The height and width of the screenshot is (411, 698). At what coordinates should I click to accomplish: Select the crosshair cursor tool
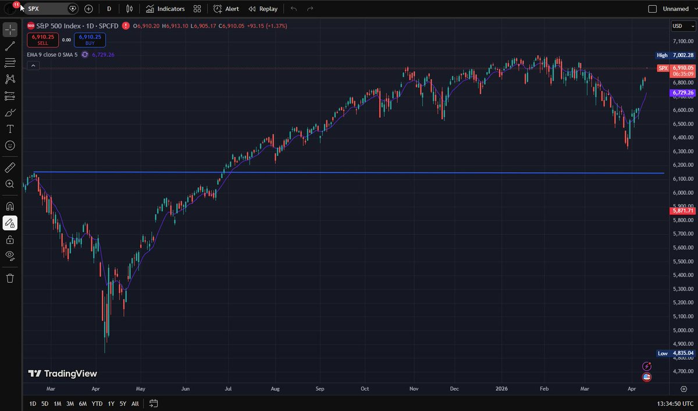point(10,30)
